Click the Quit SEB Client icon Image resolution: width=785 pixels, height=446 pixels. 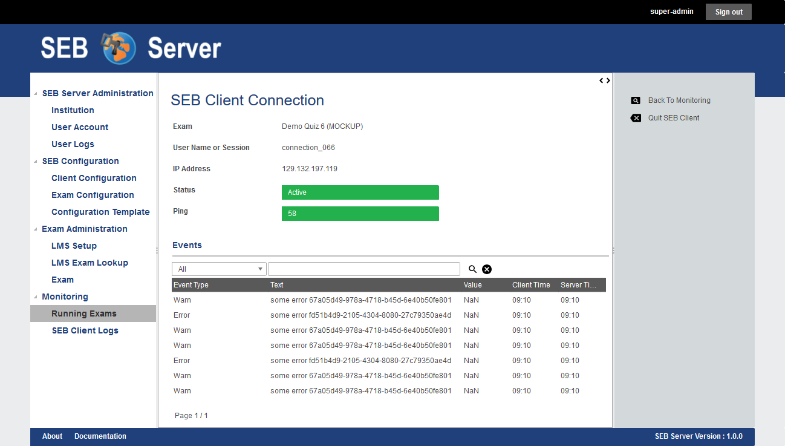point(636,118)
